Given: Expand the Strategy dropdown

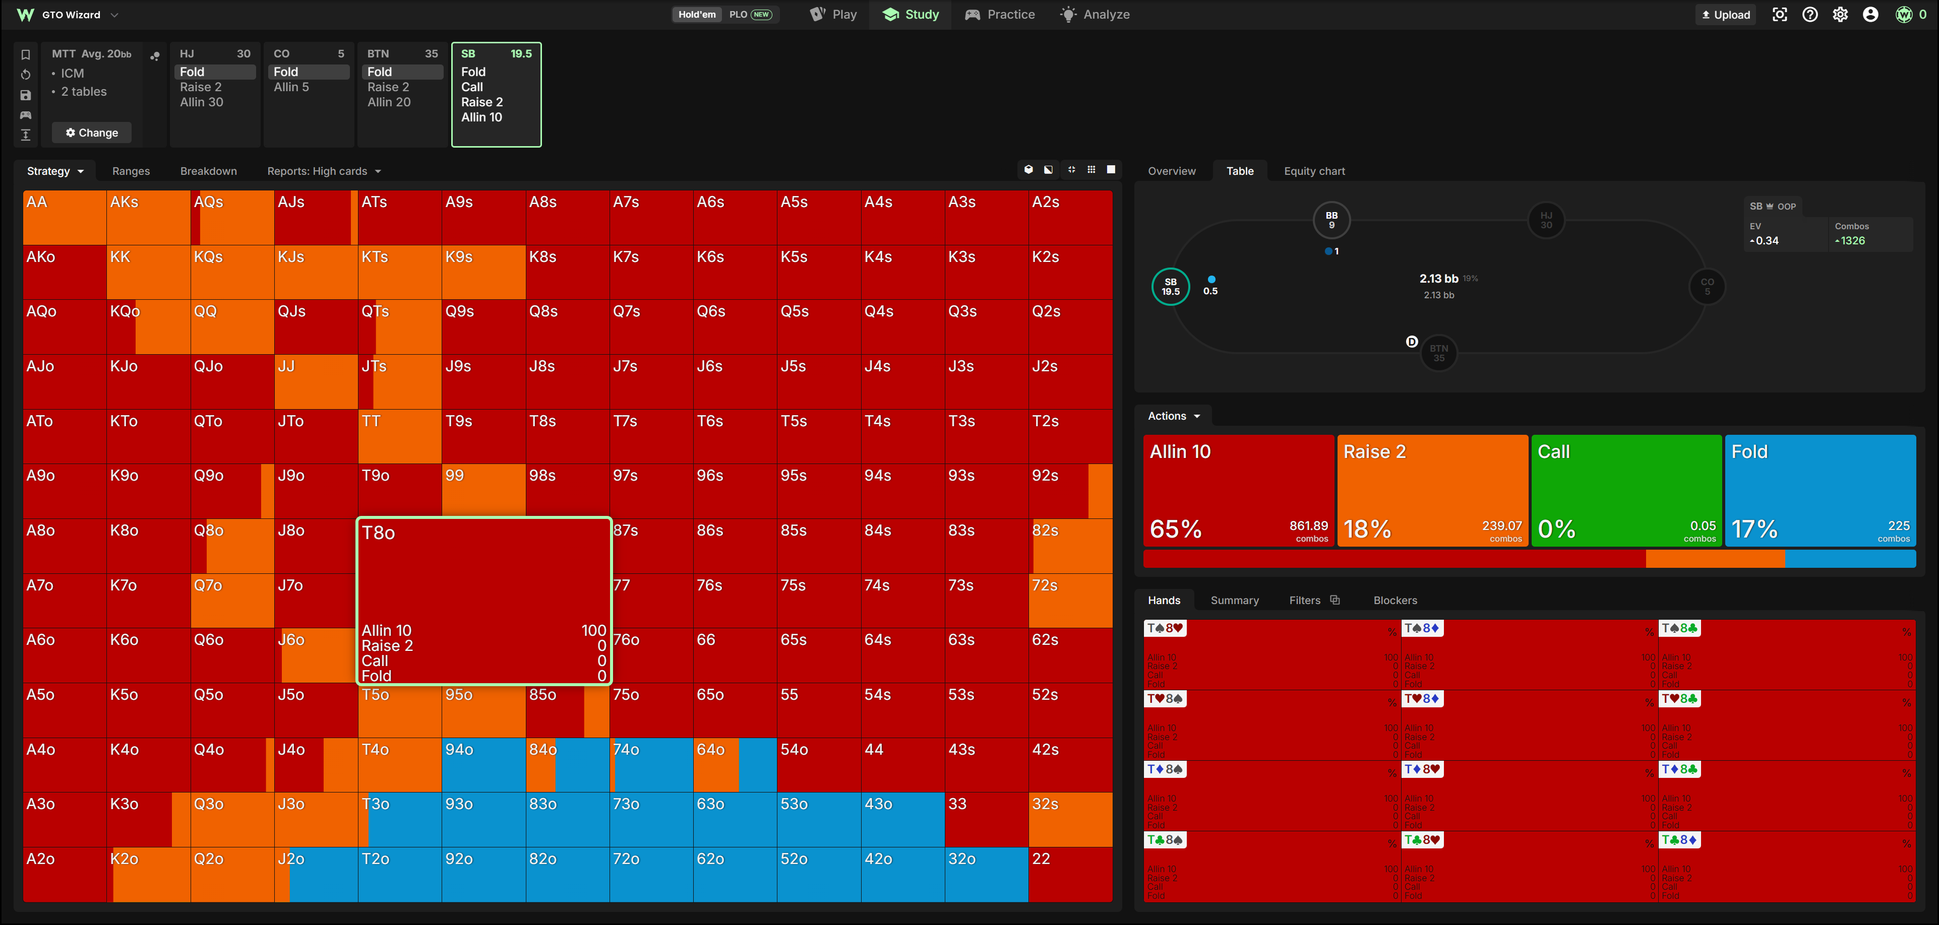Looking at the screenshot, I should [55, 171].
